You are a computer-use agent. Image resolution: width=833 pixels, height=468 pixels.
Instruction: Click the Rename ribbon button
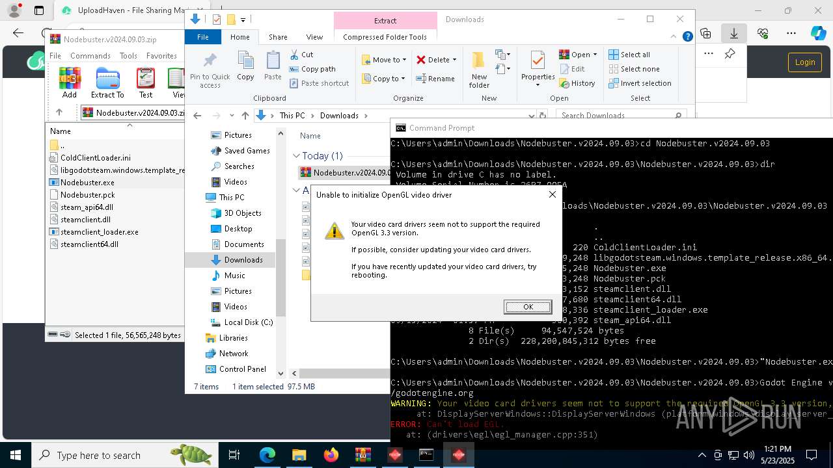435,79
